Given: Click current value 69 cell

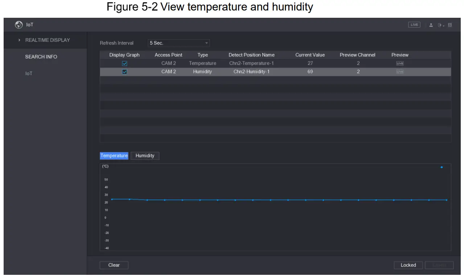Looking at the screenshot, I should click(x=310, y=72).
